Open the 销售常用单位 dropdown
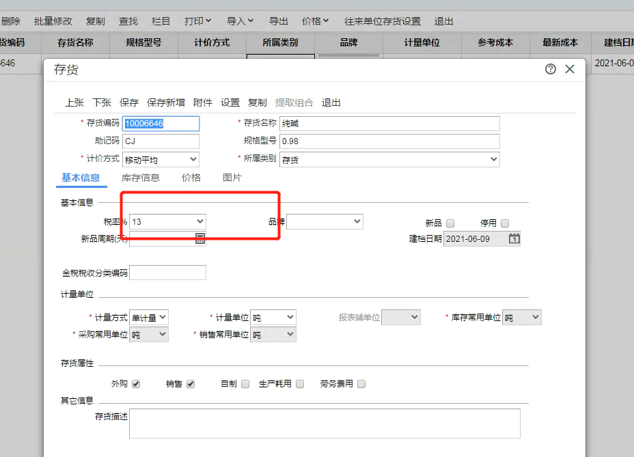 [273, 335]
